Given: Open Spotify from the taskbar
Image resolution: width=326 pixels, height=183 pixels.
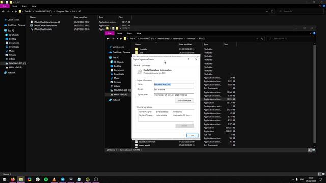Looking at the screenshot, I should click(46, 179).
